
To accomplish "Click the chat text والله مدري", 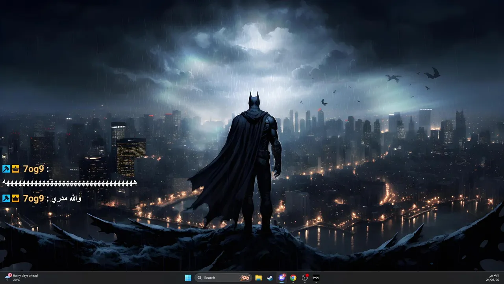I will point(67,198).
